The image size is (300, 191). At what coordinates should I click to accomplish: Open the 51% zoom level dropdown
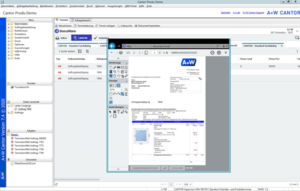coord(121,89)
